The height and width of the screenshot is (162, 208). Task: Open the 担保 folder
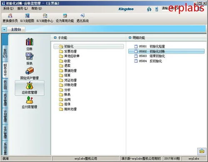click(x=65, y=104)
